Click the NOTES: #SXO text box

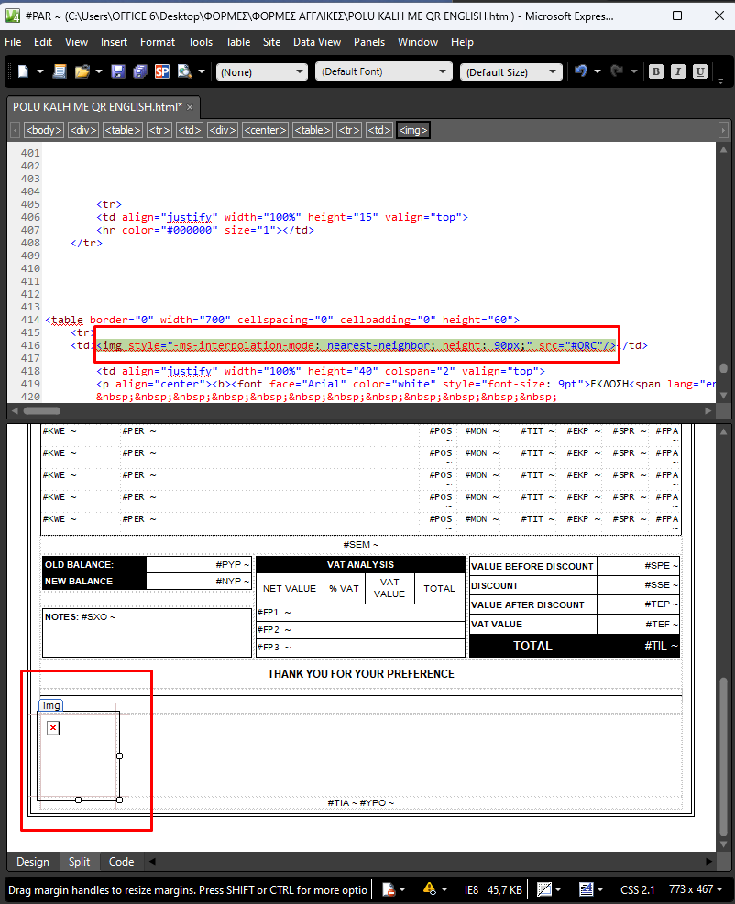(x=148, y=633)
